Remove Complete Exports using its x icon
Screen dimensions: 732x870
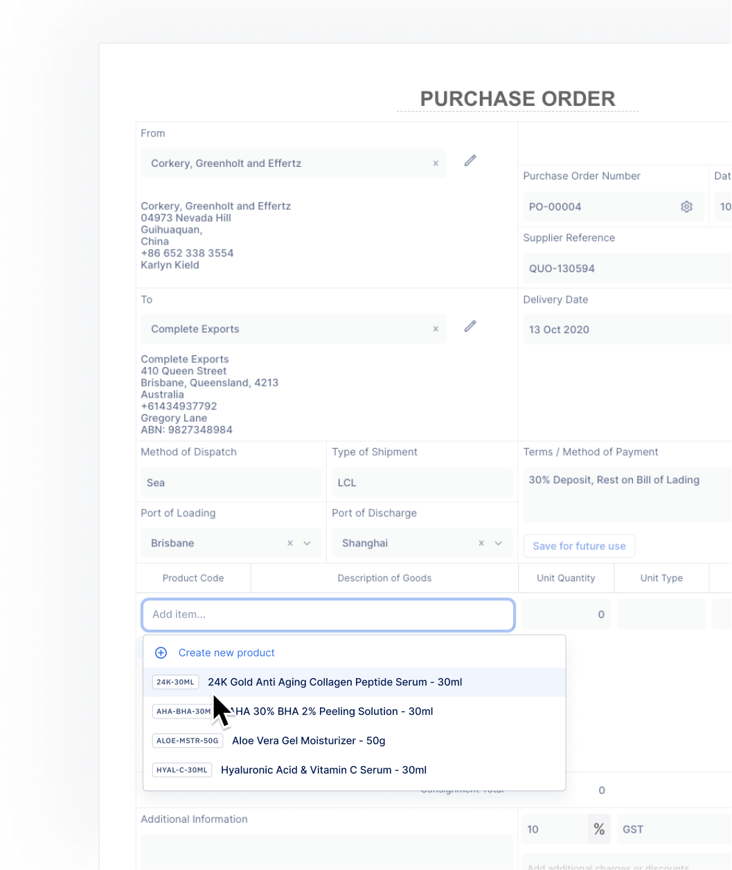tap(436, 329)
